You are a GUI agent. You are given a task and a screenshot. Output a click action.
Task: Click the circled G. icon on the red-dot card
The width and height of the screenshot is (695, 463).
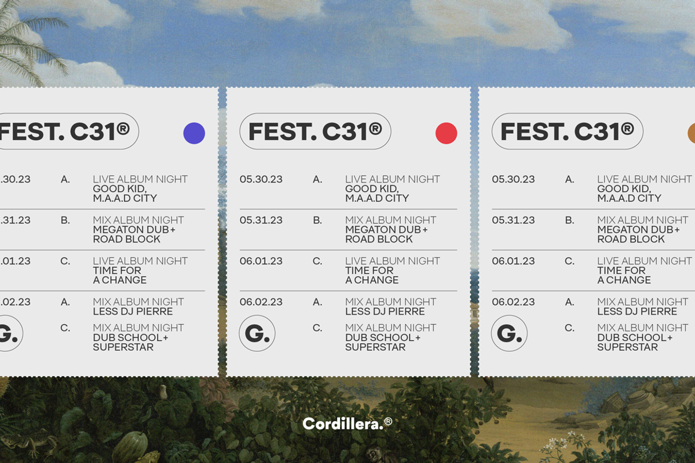[x=257, y=333]
